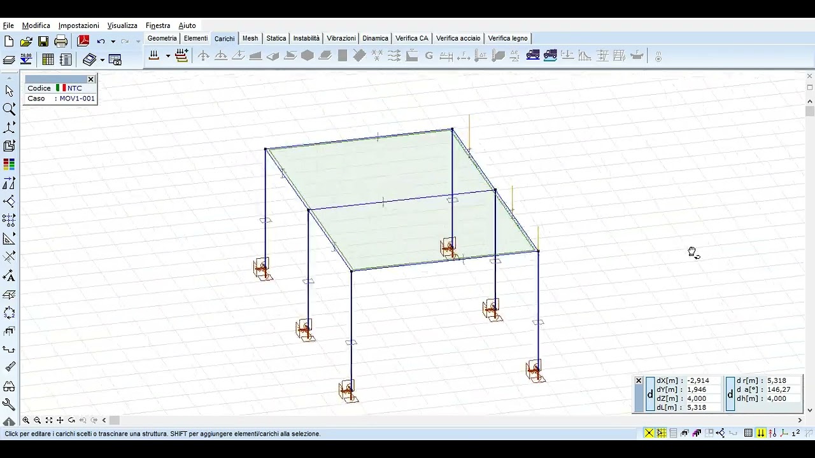815x458 pixels.
Task: Open the Vibrazioni tab
Action: [x=341, y=38]
